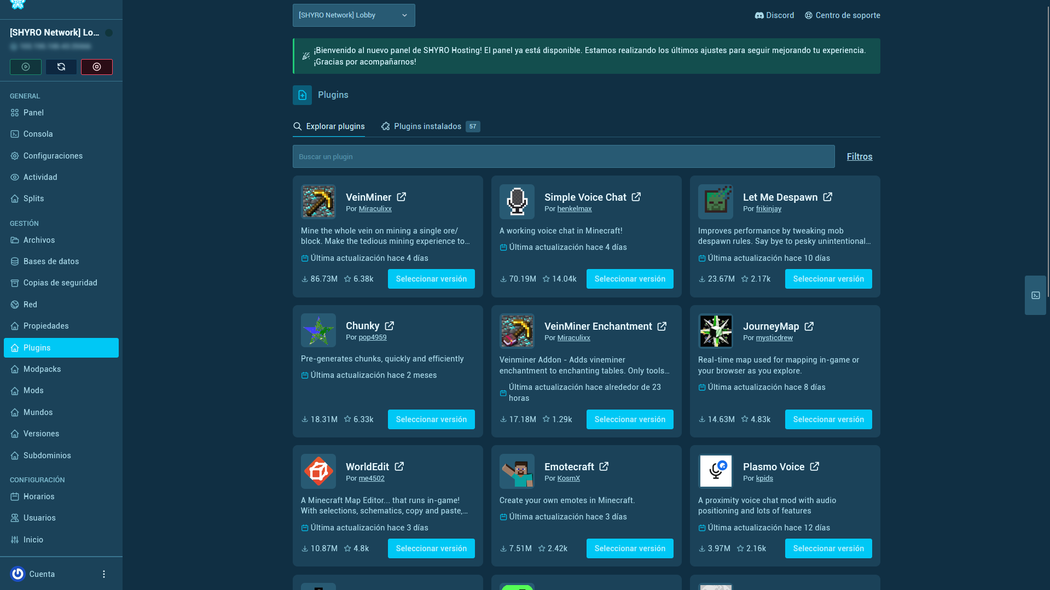Open Mods in the sidebar
1050x590 pixels.
(x=61, y=390)
